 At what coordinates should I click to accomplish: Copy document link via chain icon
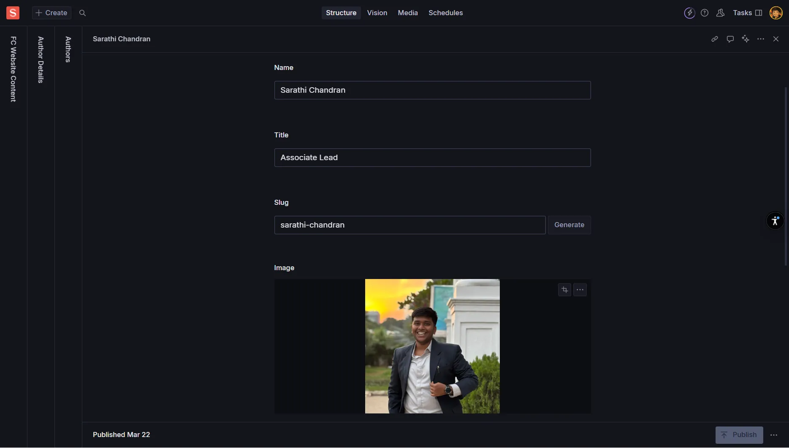point(715,39)
